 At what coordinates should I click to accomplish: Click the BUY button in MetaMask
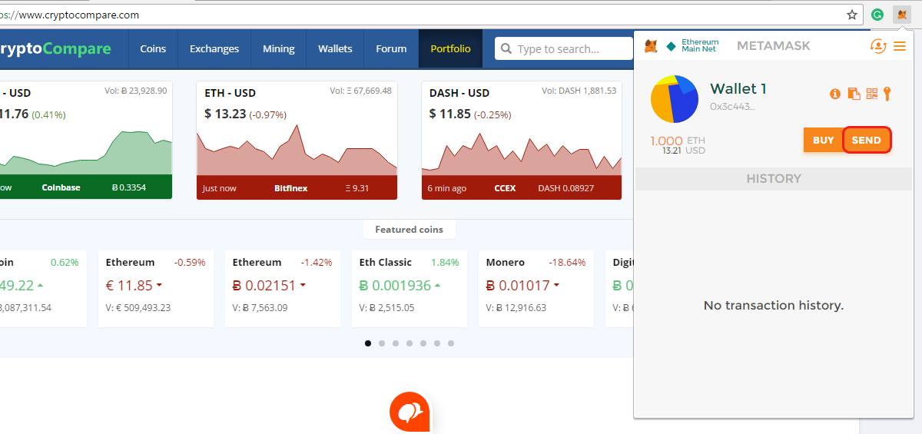(x=823, y=140)
